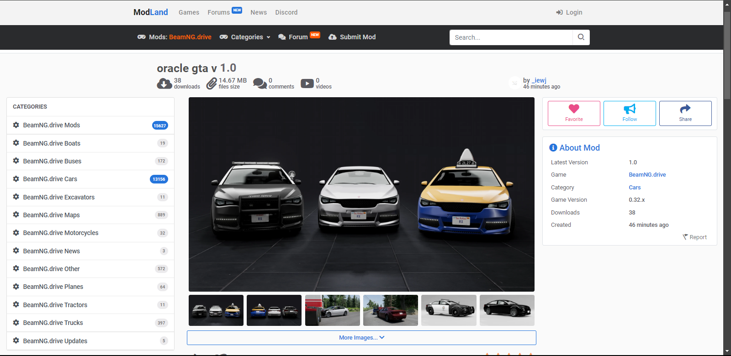Click the gamepad icon beside Categories
This screenshot has width=731, height=356.
tap(223, 37)
